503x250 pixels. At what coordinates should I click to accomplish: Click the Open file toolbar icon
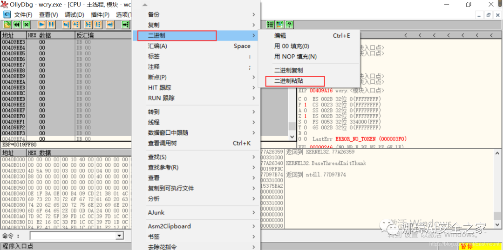[7, 25]
